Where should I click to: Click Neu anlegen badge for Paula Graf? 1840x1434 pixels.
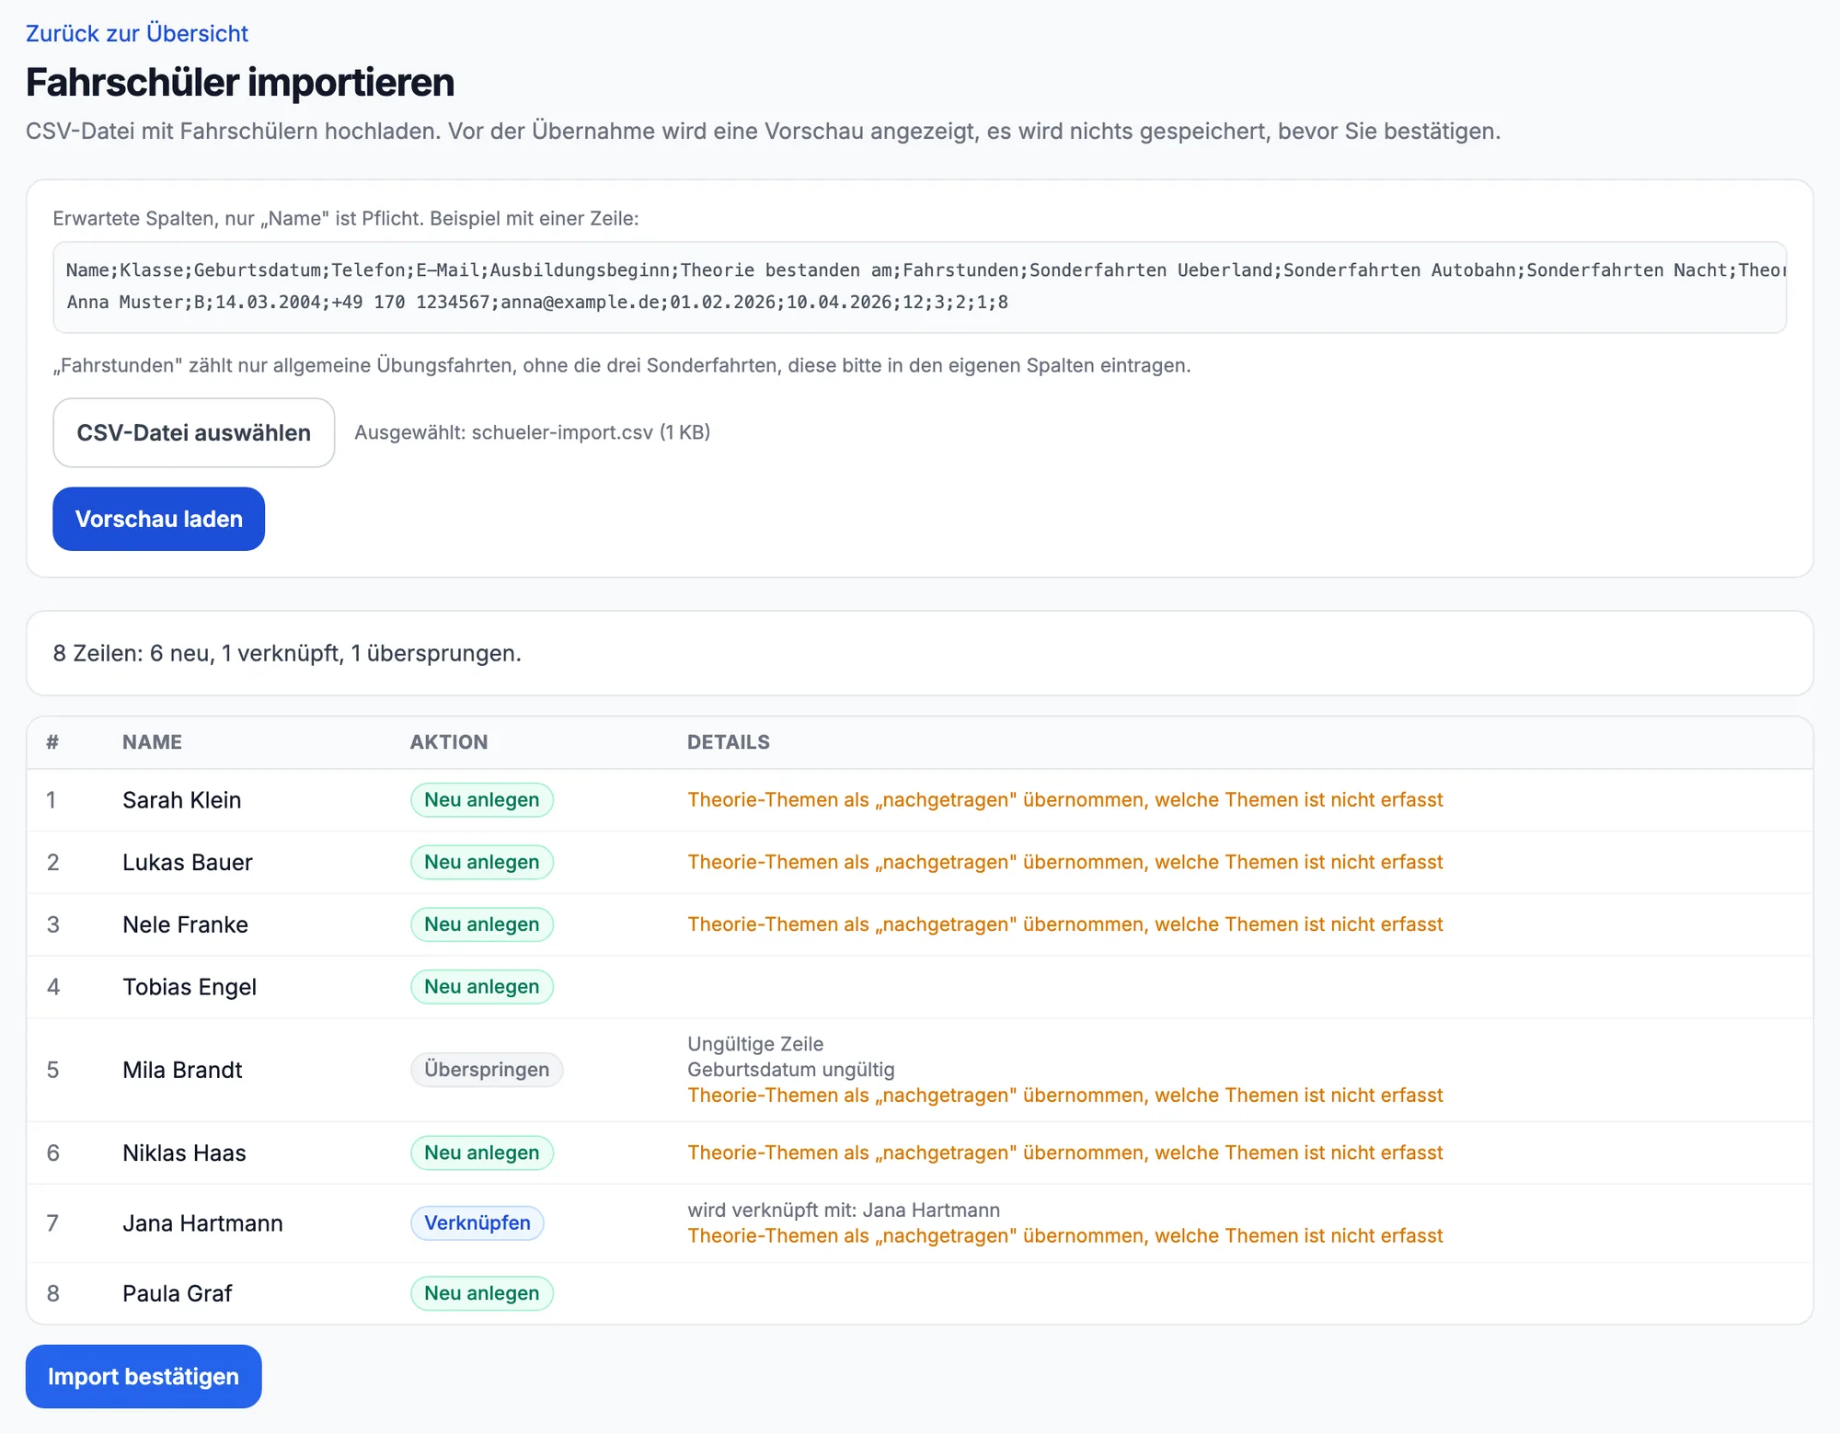(482, 1293)
